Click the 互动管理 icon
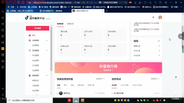Viewport: 184px width, 103px height. tap(30, 50)
